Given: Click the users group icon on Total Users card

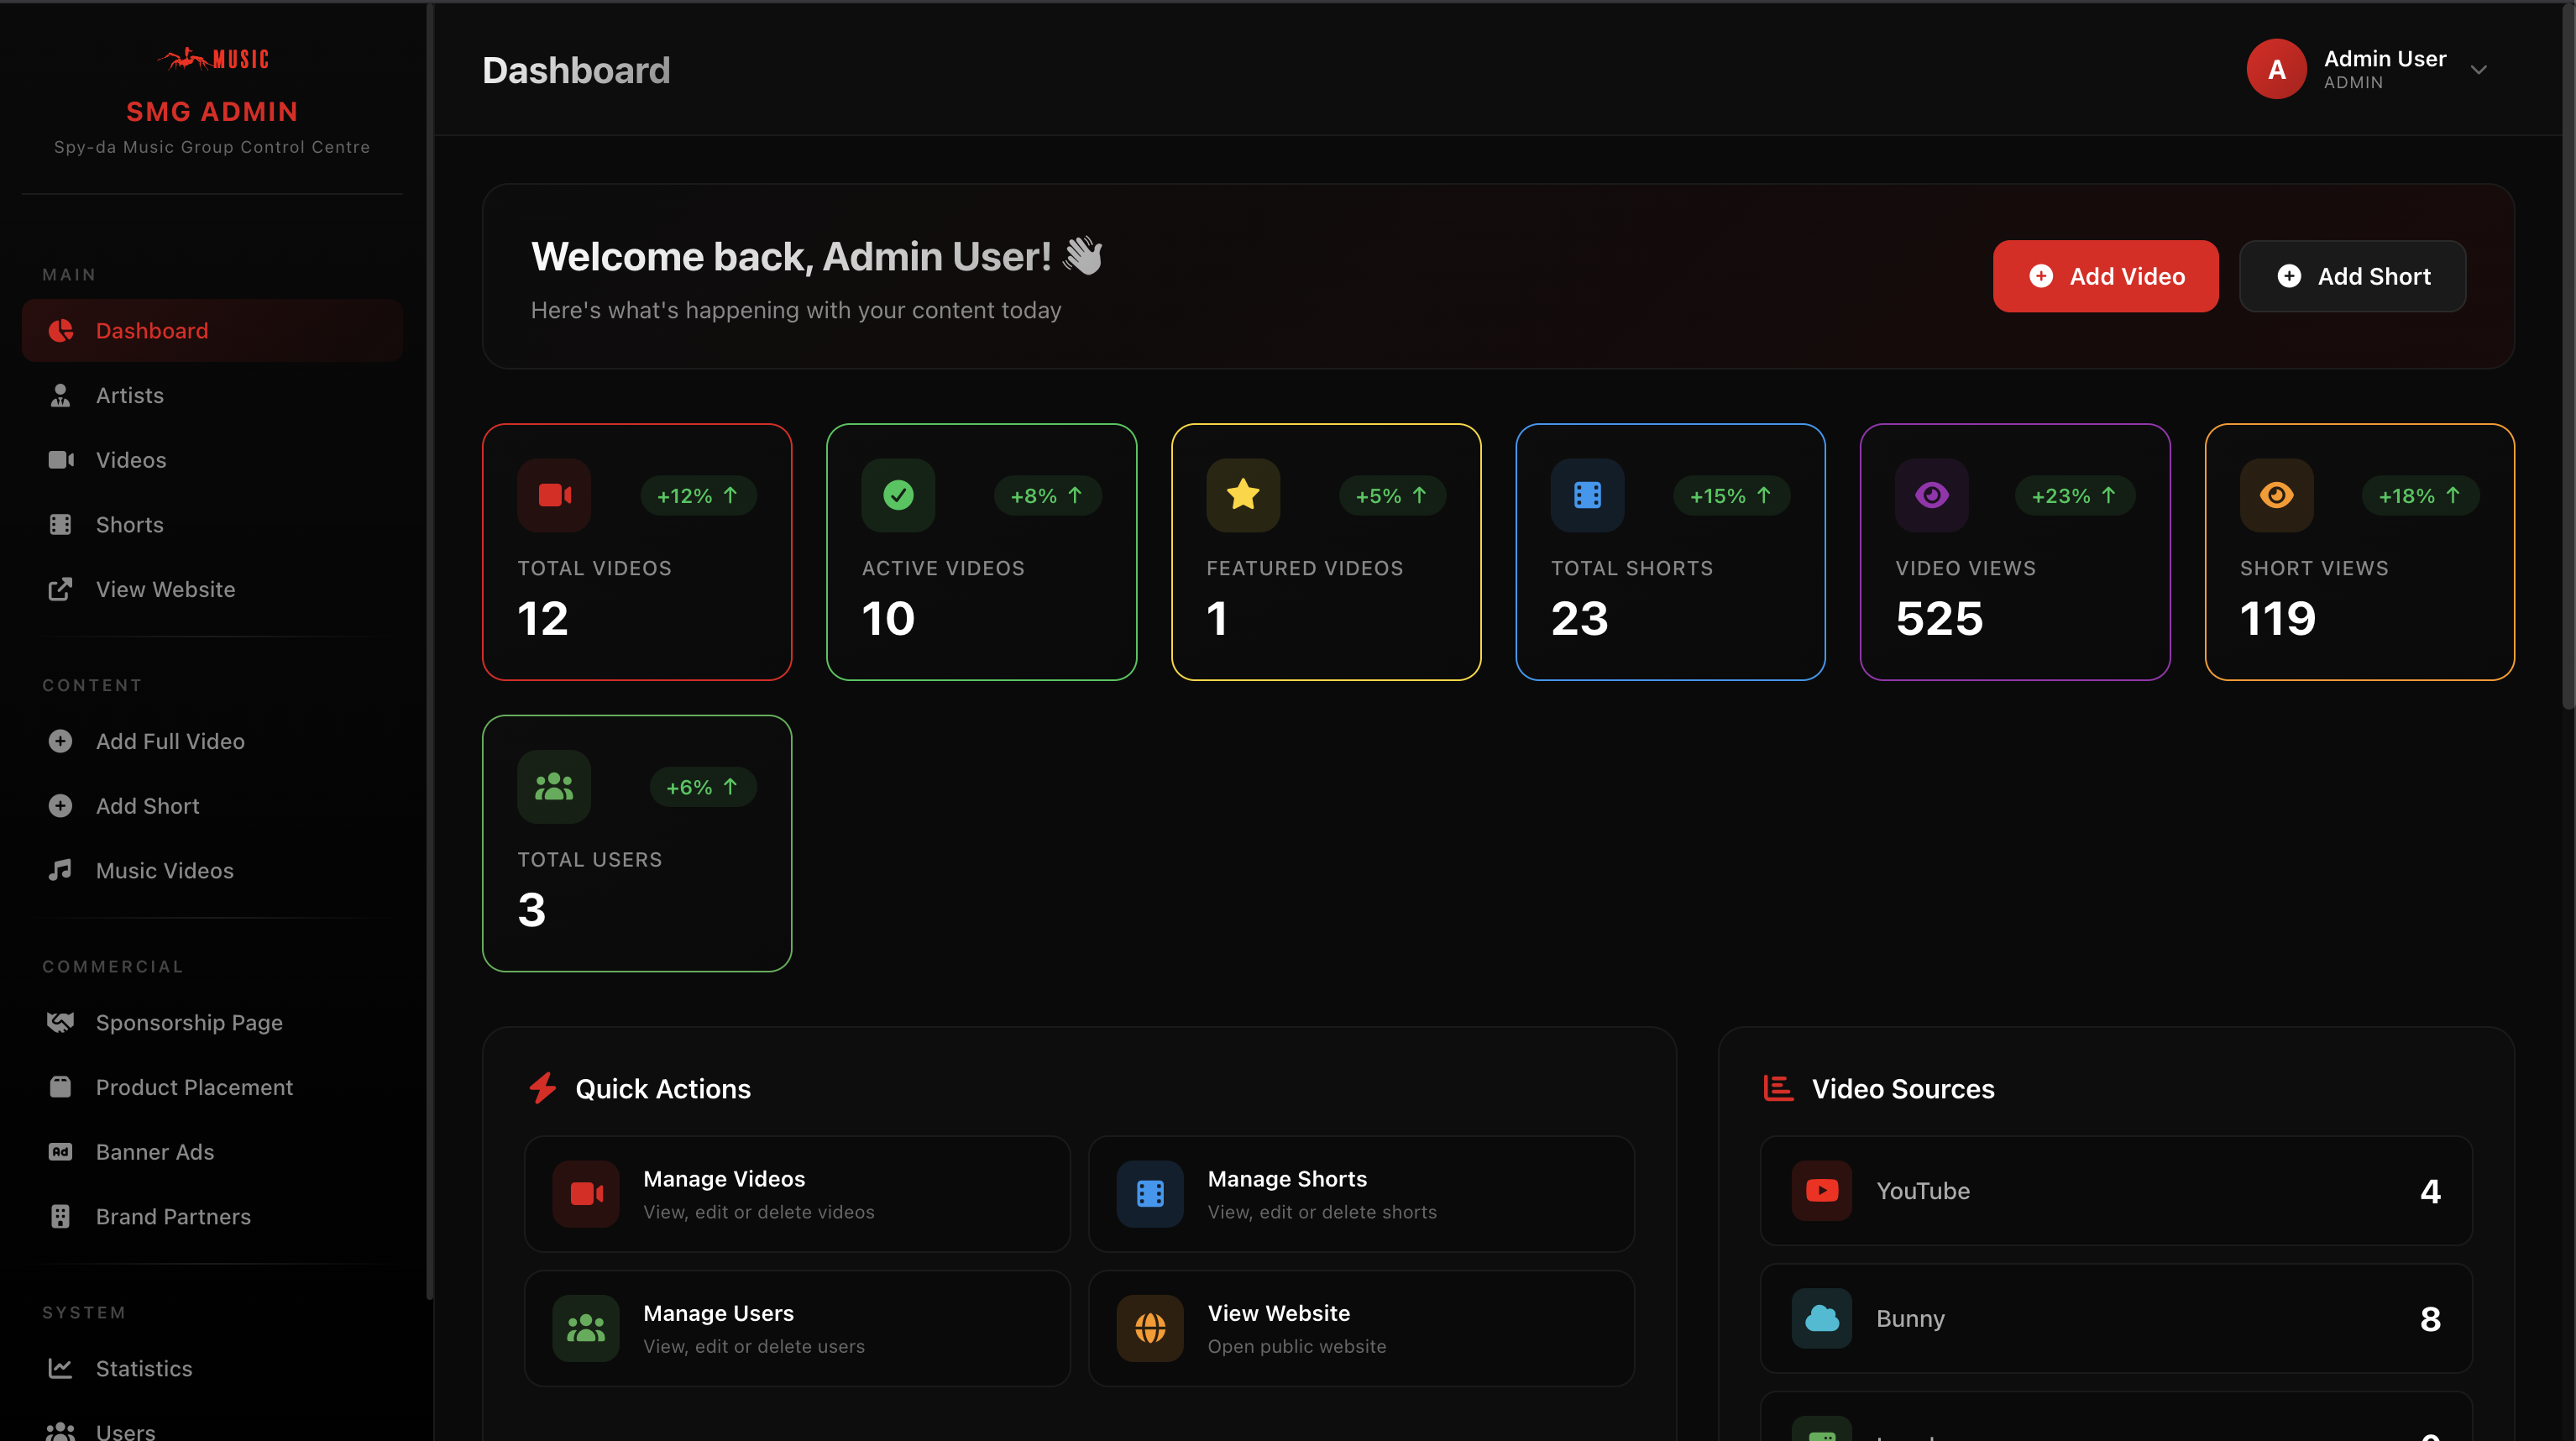Looking at the screenshot, I should 554,787.
